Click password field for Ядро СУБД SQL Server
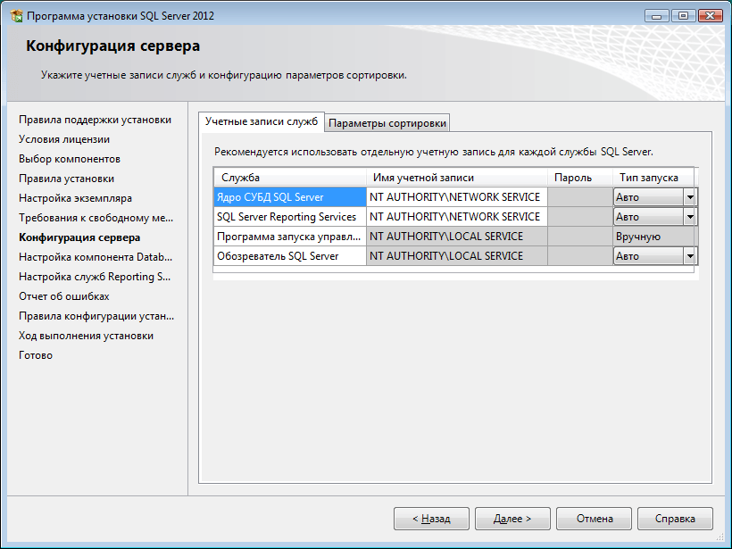Screen dimensions: 732x549 point(578,197)
